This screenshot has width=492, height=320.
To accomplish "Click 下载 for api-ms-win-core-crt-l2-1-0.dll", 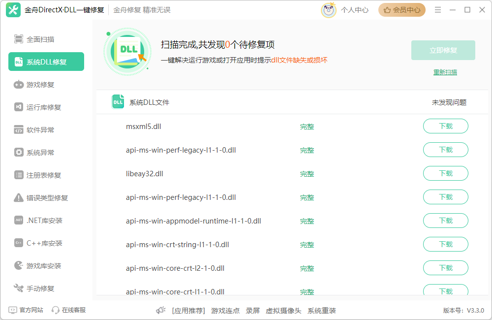I will [446, 268].
